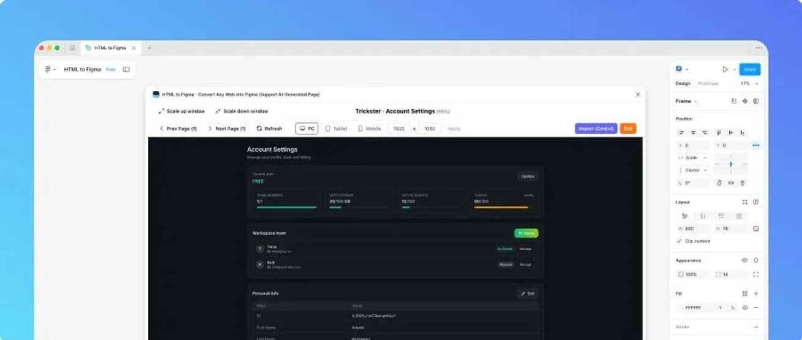Click Manage in the Member row
This screenshot has width=802, height=340.
pyautogui.click(x=525, y=265)
